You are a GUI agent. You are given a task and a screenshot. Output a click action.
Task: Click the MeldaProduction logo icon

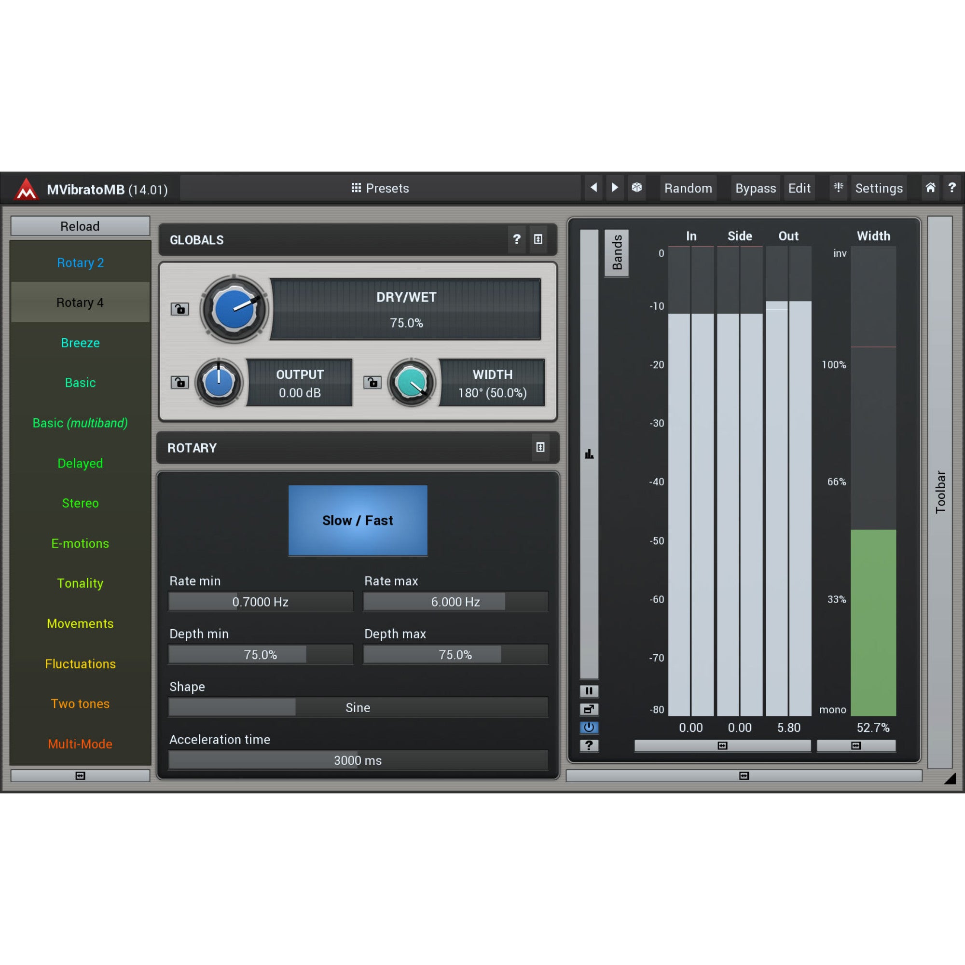(26, 189)
